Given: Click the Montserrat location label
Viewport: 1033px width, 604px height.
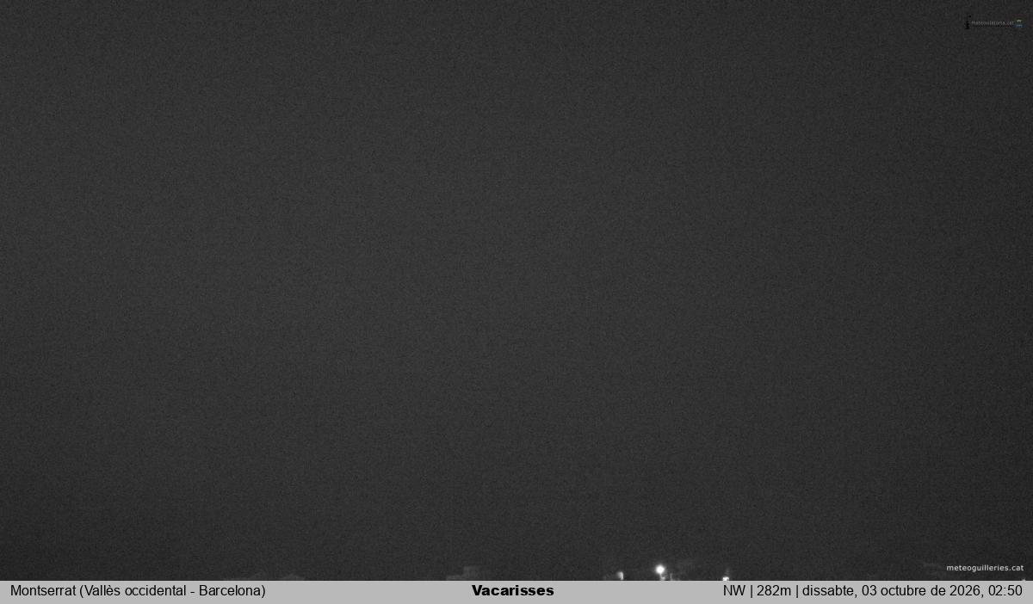Looking at the screenshot, I should coord(43,590).
